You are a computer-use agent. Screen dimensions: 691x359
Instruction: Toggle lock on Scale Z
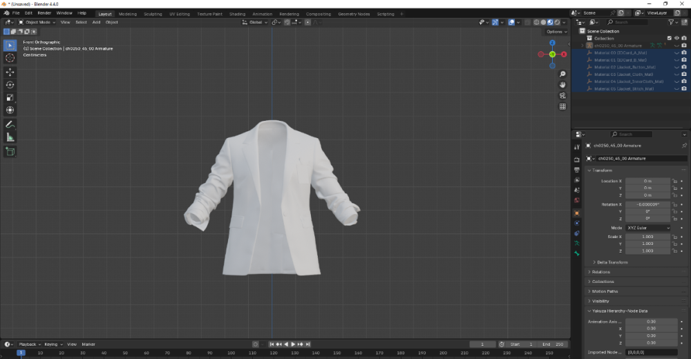coord(674,251)
